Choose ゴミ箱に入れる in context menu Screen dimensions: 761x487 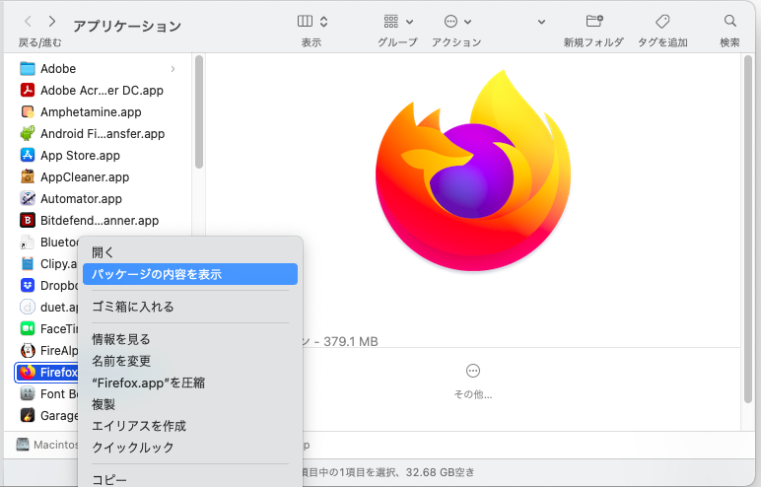[190, 307]
